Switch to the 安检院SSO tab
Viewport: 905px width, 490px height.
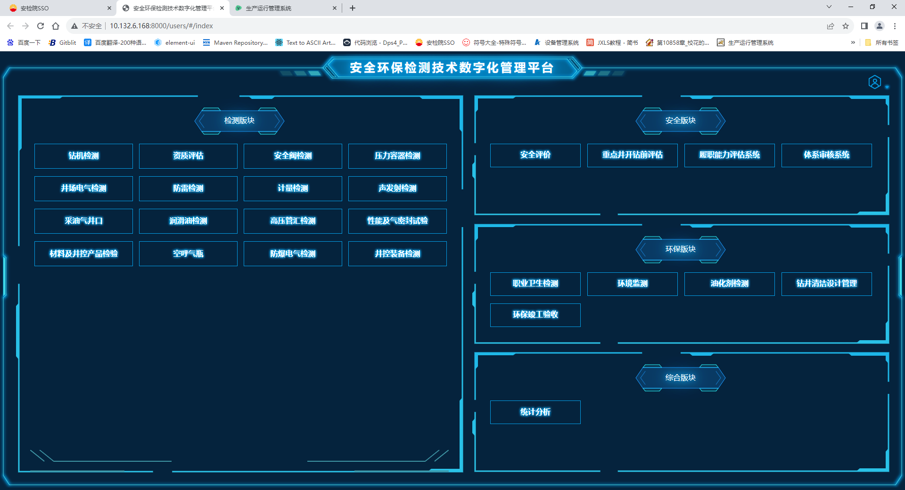pos(57,8)
